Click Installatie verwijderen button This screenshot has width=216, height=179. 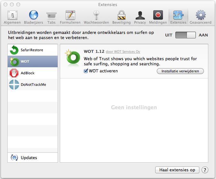click(180, 71)
